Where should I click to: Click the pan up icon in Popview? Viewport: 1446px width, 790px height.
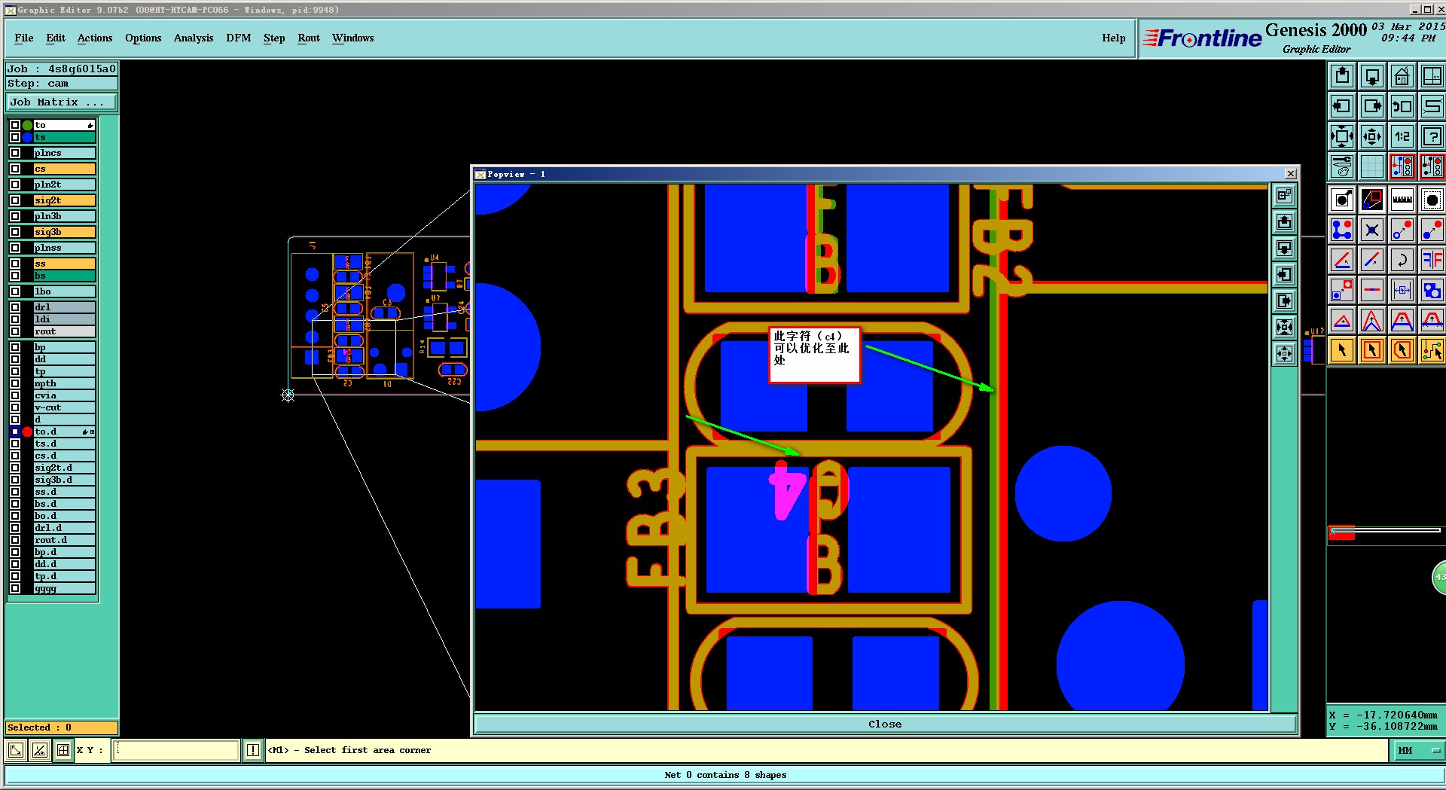[x=1284, y=222]
